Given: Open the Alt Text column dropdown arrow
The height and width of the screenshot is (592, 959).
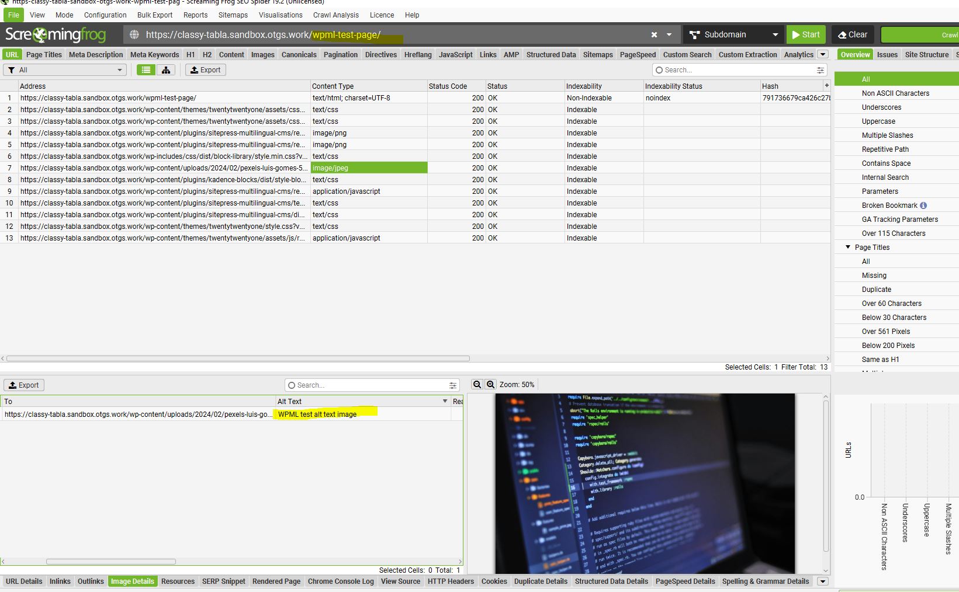Looking at the screenshot, I should pos(445,401).
